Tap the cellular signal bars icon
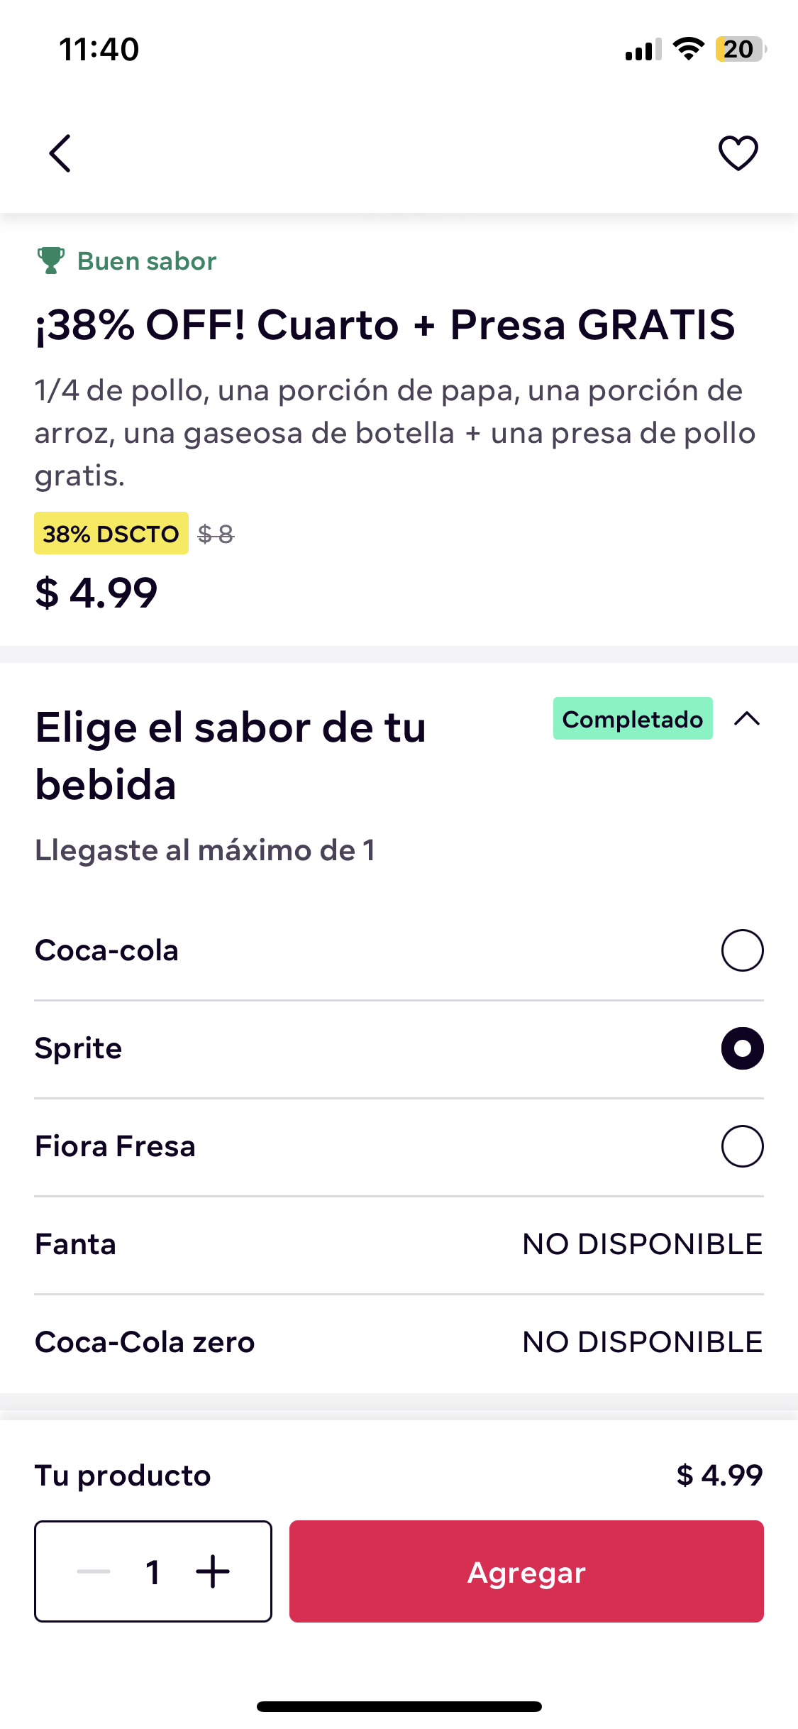 point(643,50)
